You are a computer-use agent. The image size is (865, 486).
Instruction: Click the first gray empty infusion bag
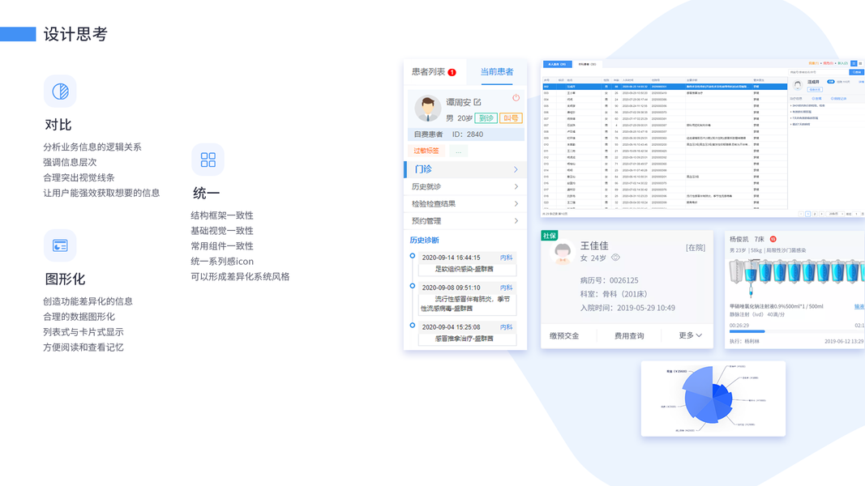point(736,271)
